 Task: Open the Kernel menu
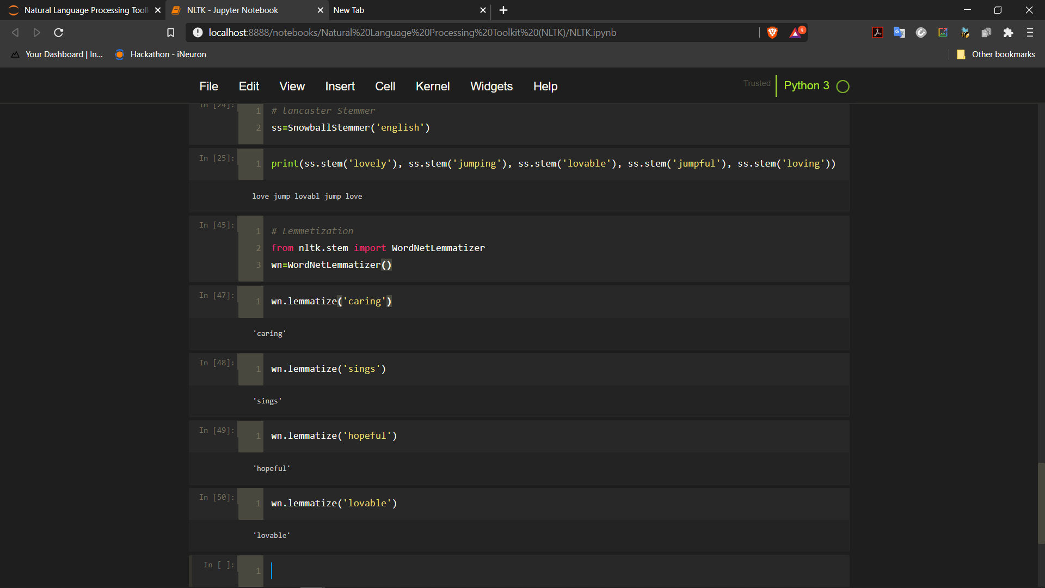(x=433, y=87)
